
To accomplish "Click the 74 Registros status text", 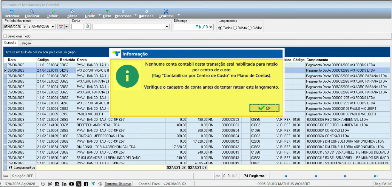I will pos(254,176).
